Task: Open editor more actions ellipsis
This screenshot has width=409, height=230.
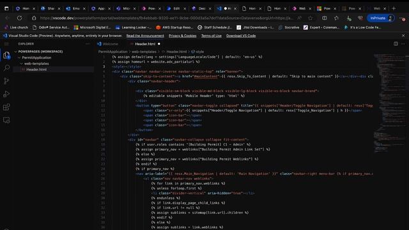Action: (x=403, y=44)
